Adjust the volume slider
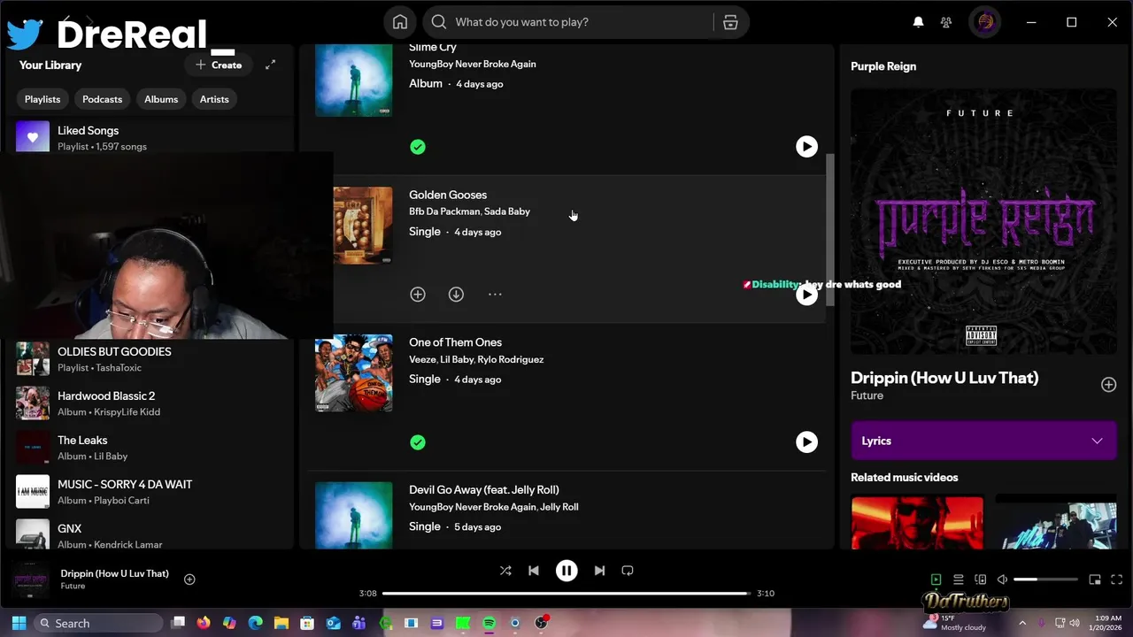The image size is (1133, 637). click(1045, 579)
